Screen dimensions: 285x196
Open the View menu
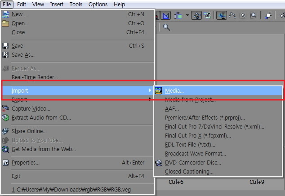click(38, 4)
